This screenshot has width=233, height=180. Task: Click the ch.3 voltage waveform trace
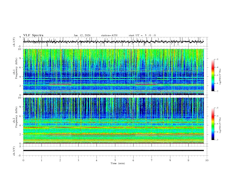click(113, 151)
